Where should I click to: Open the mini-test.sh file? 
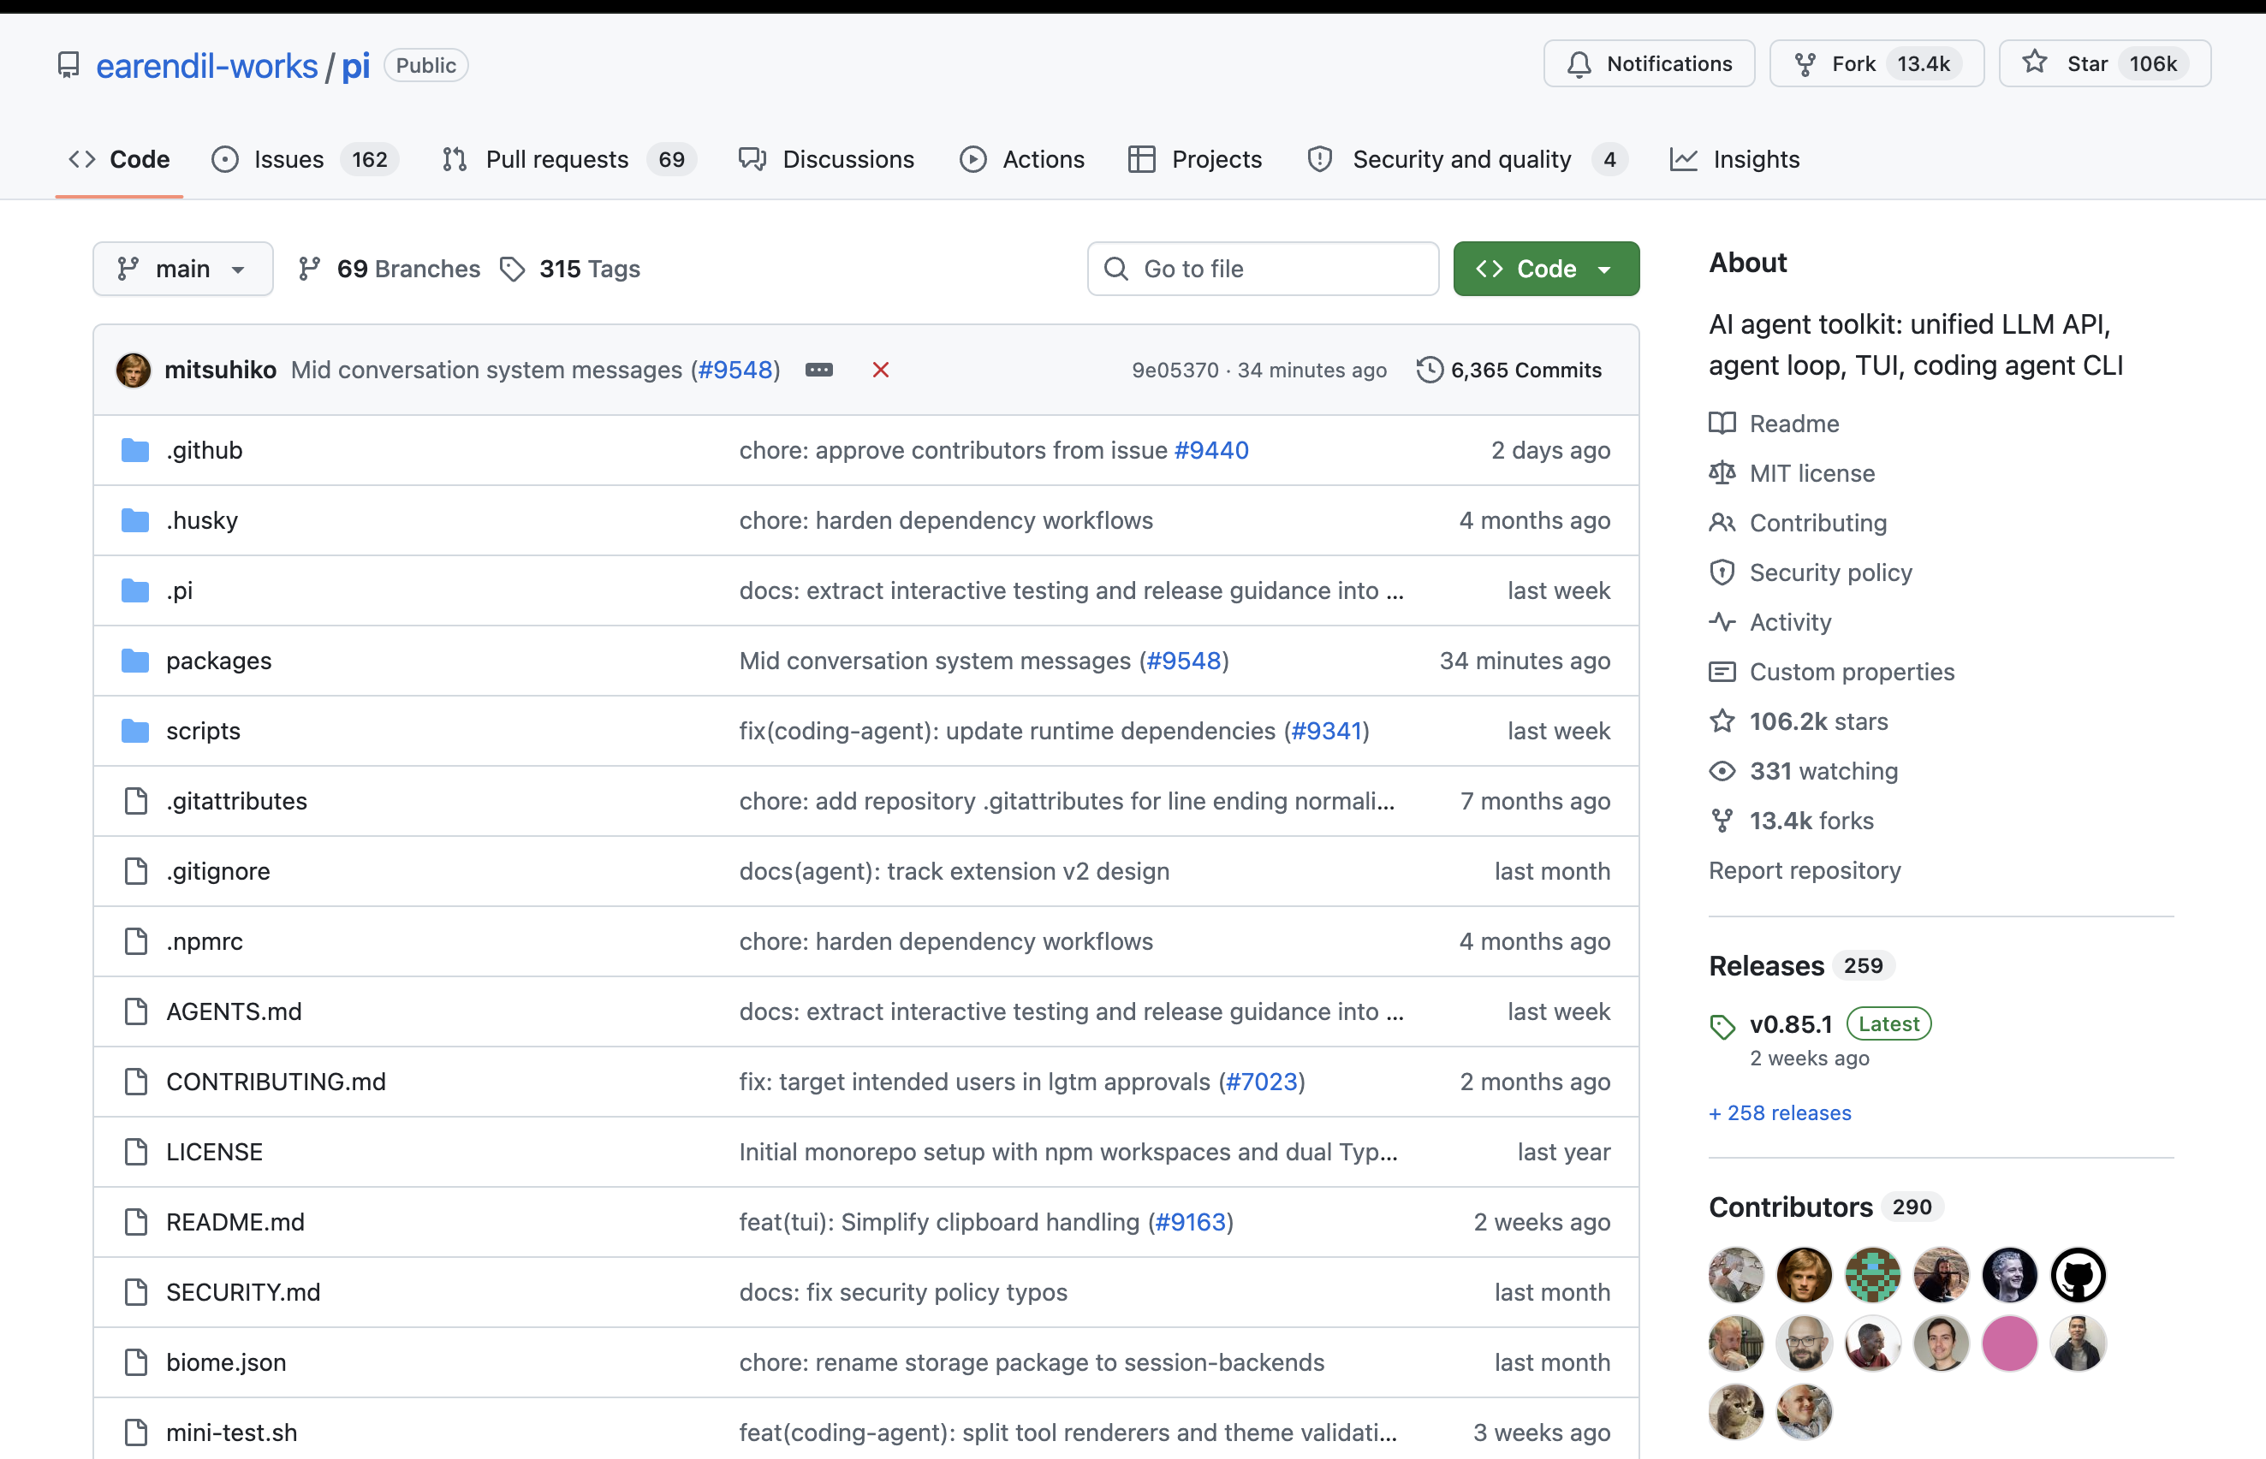232,1432
